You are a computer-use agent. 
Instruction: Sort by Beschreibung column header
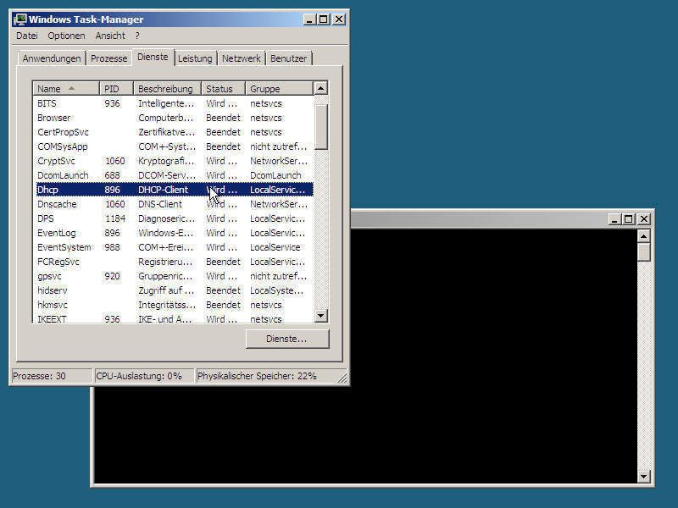coord(167,89)
